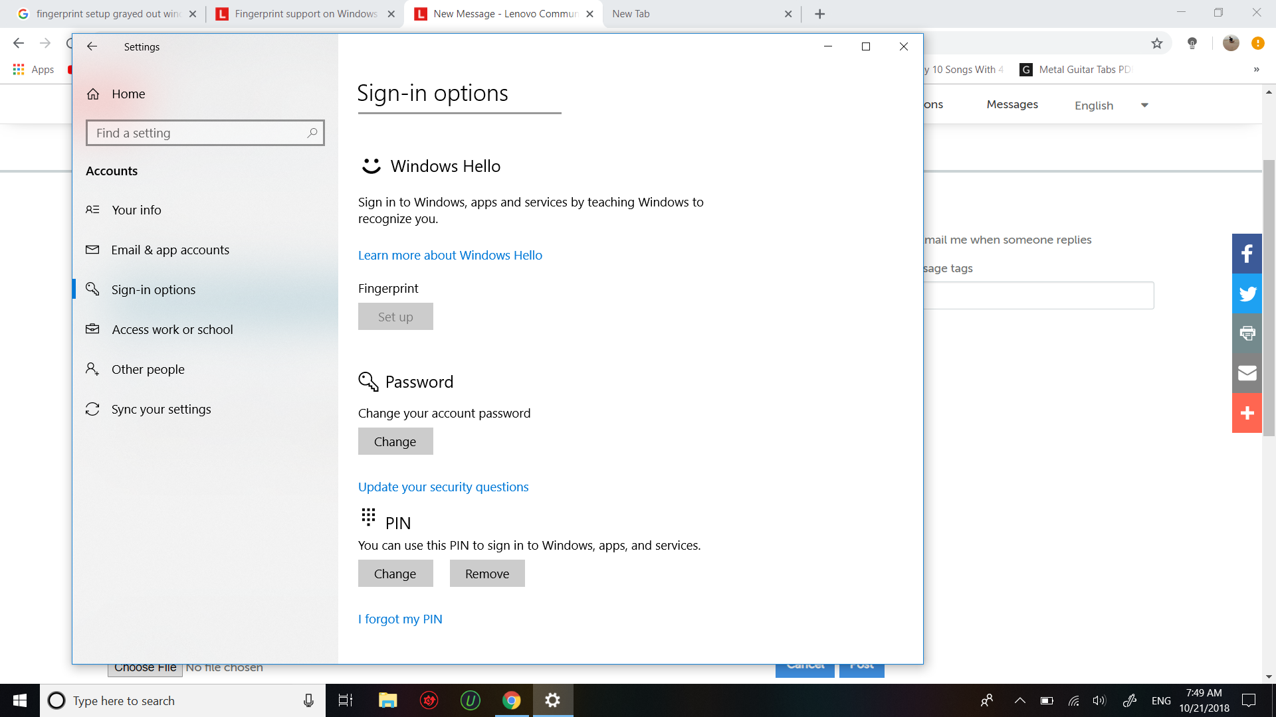Click the Sign-in options fingerprint icon
1276x717 pixels.
coord(94,288)
